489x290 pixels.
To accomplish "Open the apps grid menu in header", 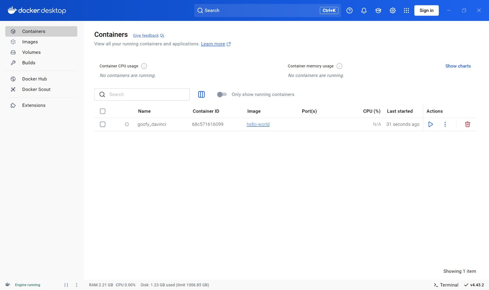I will pos(406,10).
